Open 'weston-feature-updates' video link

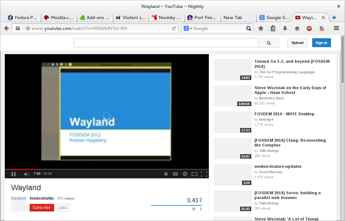click(278, 167)
